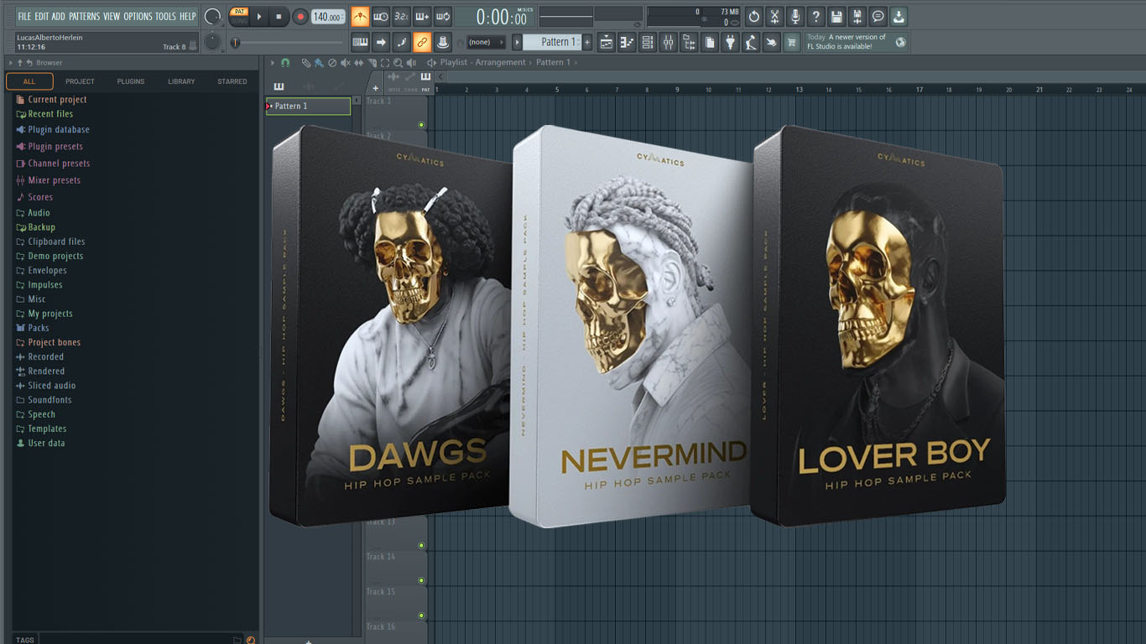Open tempo tapper icon

point(751,42)
